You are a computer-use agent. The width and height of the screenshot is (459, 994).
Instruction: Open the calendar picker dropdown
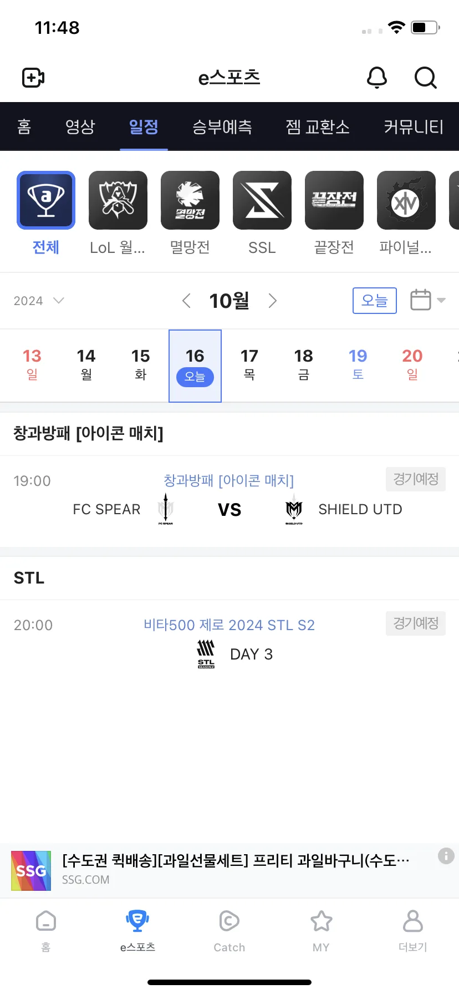(x=428, y=300)
